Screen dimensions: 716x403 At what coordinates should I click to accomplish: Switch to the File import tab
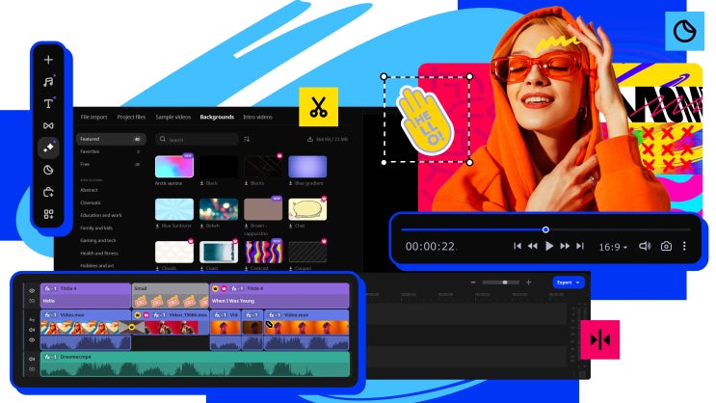coord(93,117)
